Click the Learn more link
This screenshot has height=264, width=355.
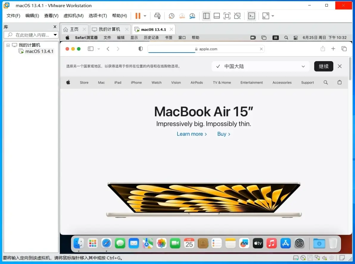[x=192, y=134]
